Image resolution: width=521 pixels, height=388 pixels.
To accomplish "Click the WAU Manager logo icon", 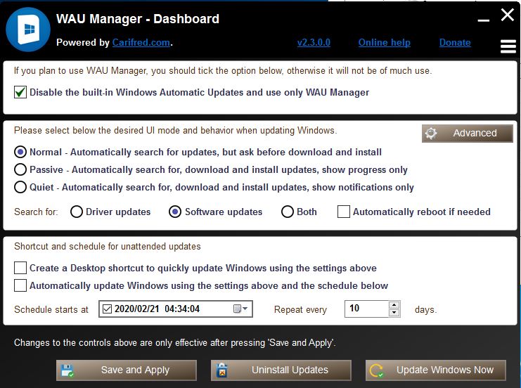I will point(27,30).
